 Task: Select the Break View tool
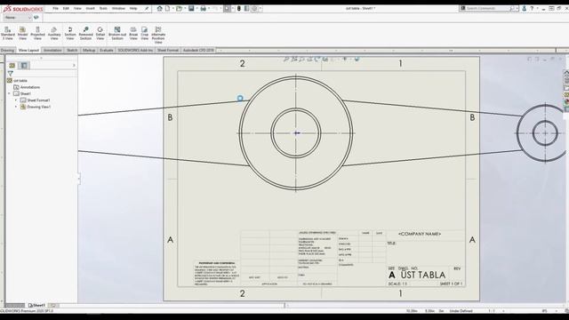tap(133, 34)
